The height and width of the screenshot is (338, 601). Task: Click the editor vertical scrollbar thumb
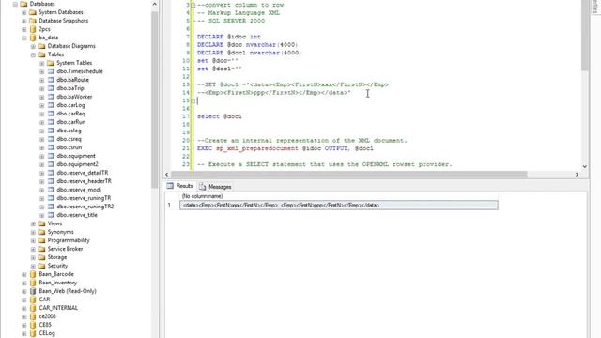tap(584, 36)
